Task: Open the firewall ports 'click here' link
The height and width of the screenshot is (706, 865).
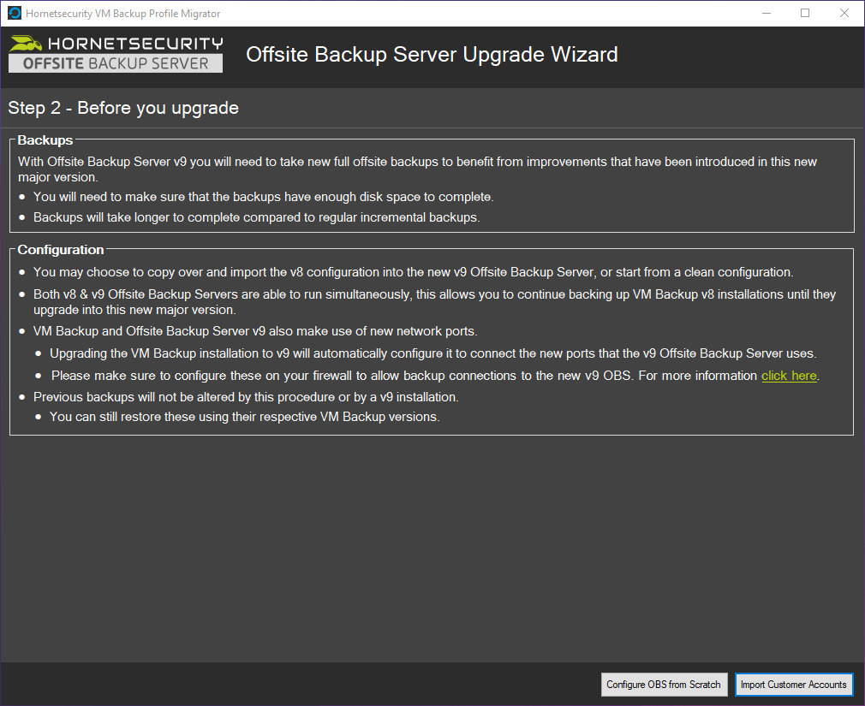Action: (x=789, y=375)
